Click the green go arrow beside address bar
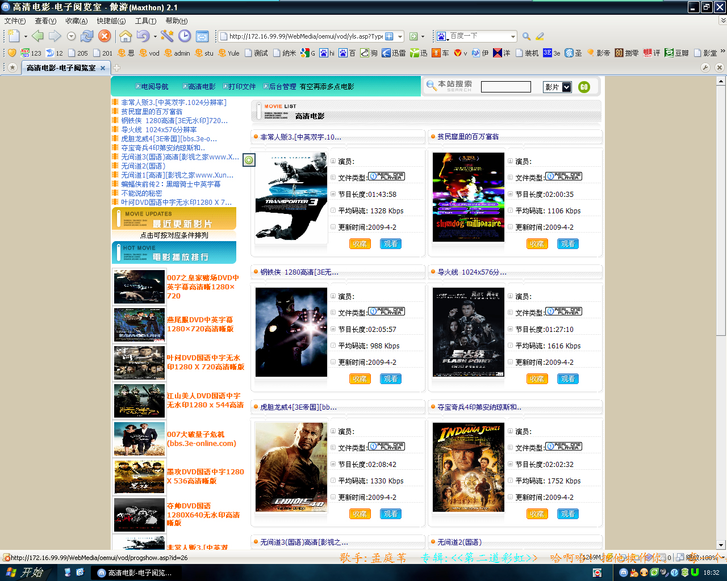The width and height of the screenshot is (727, 581). (413, 36)
